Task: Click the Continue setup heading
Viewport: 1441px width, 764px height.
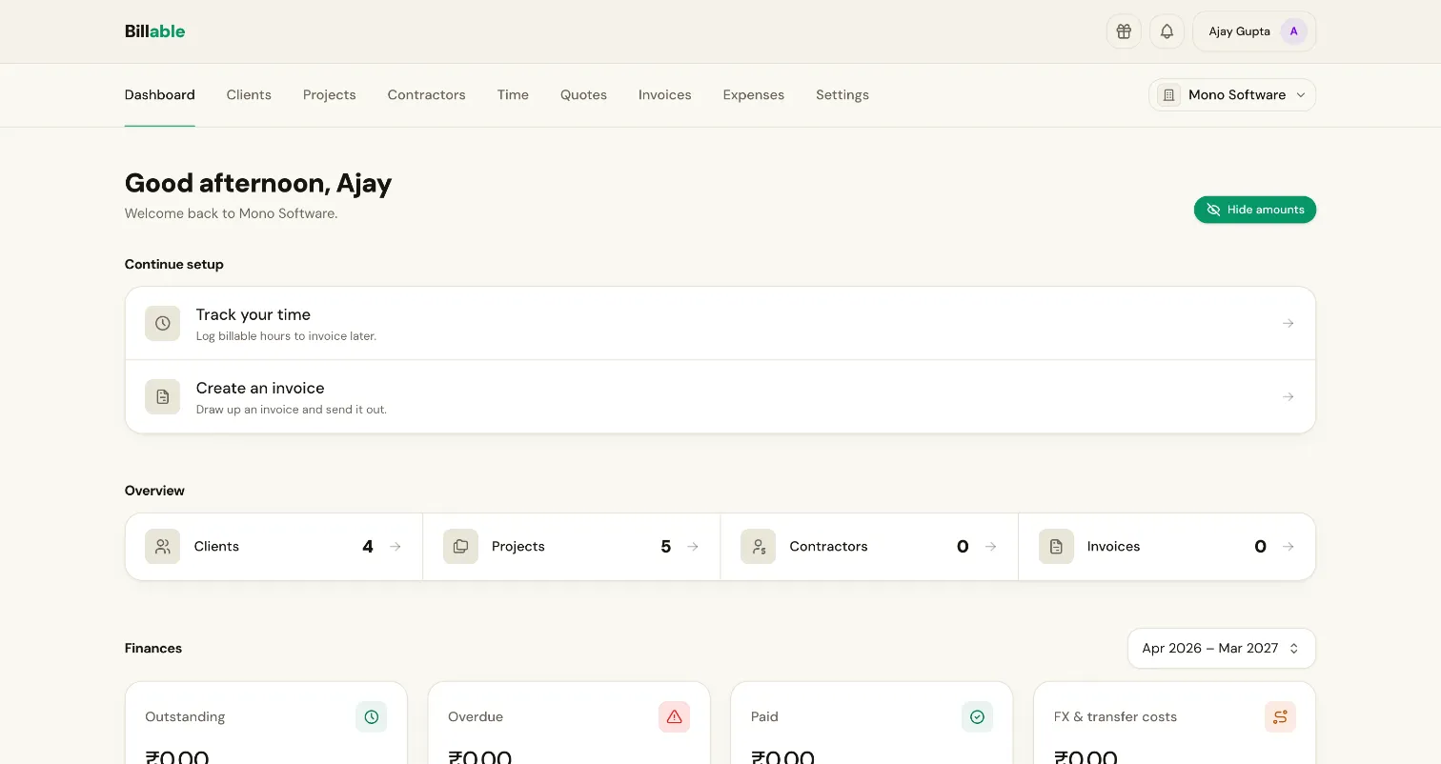Action: (174, 264)
